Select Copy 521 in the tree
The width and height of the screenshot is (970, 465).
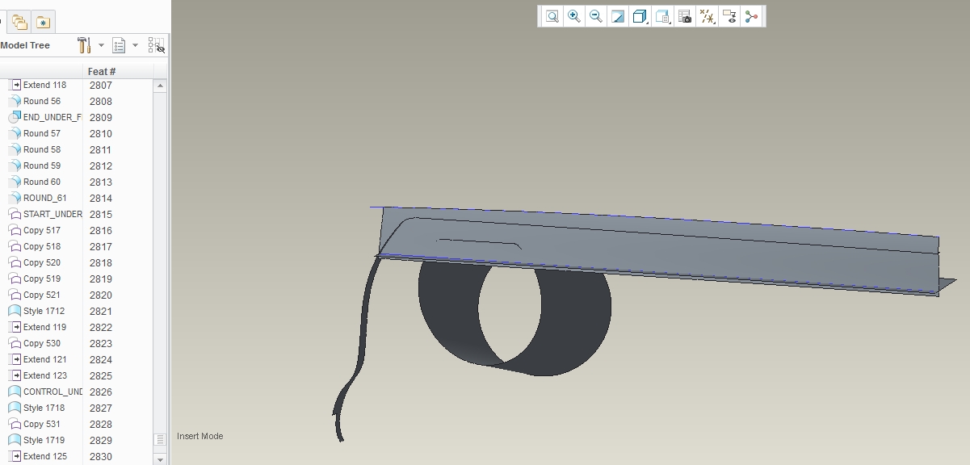(x=41, y=295)
